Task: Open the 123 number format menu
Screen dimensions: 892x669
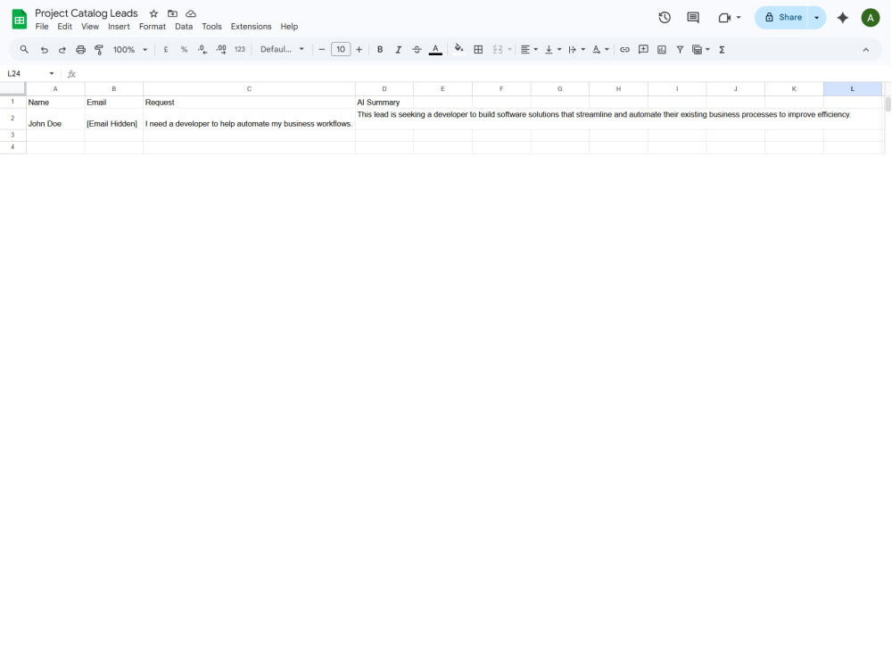Action: click(240, 49)
